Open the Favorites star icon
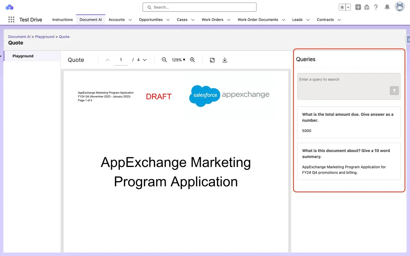This screenshot has height=256, width=410. coord(342,7)
